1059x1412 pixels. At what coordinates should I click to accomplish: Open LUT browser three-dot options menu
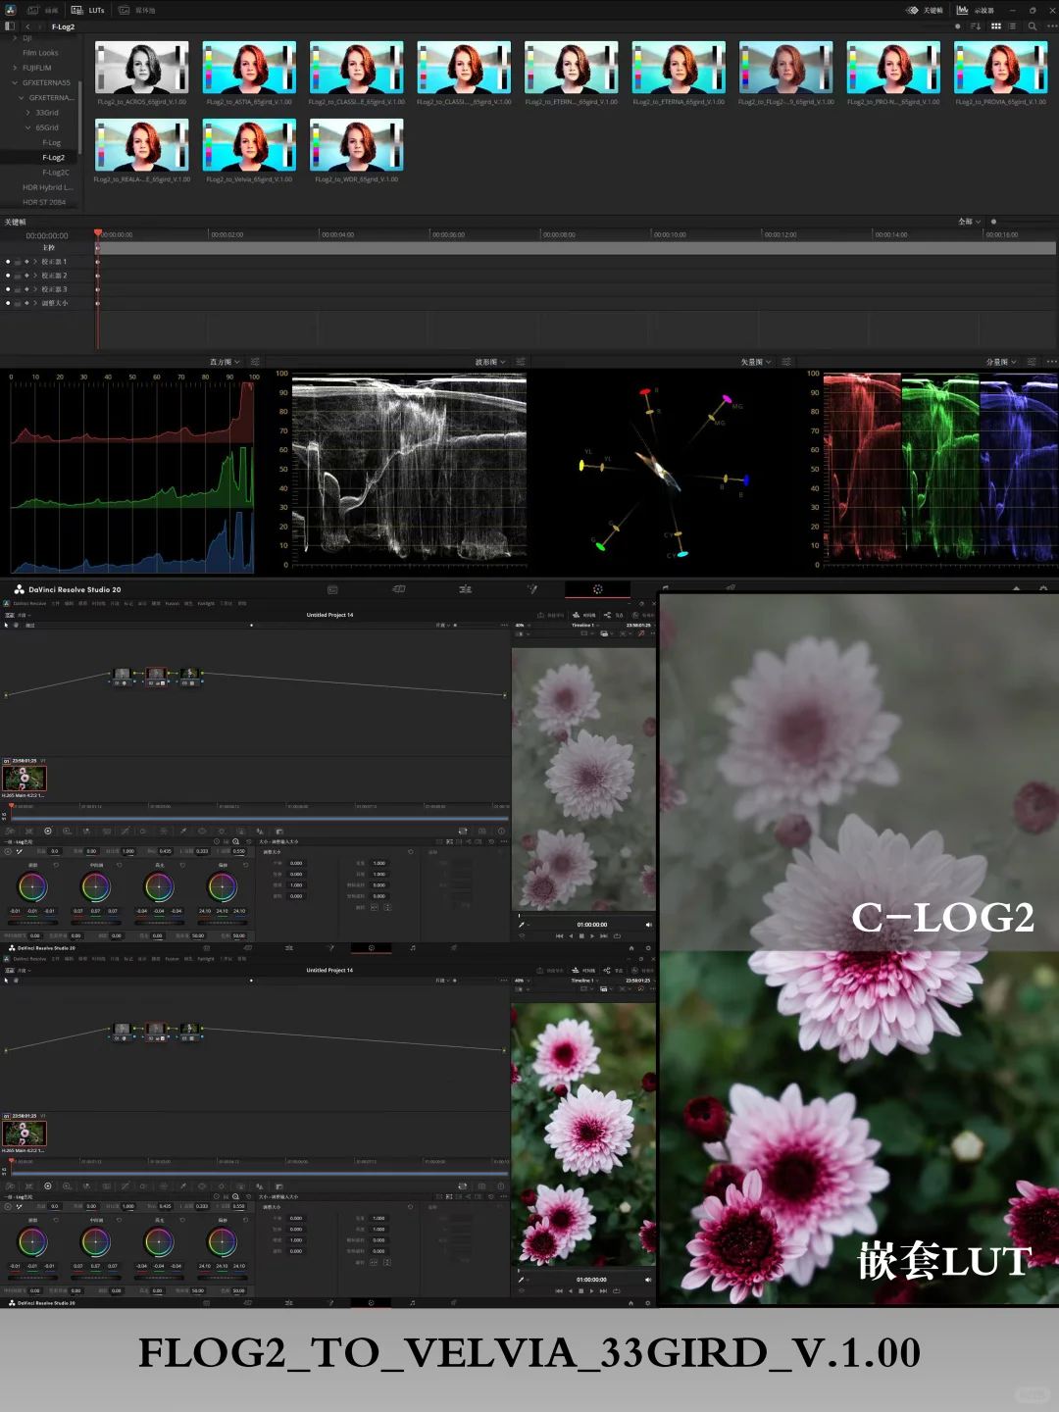click(x=1051, y=26)
